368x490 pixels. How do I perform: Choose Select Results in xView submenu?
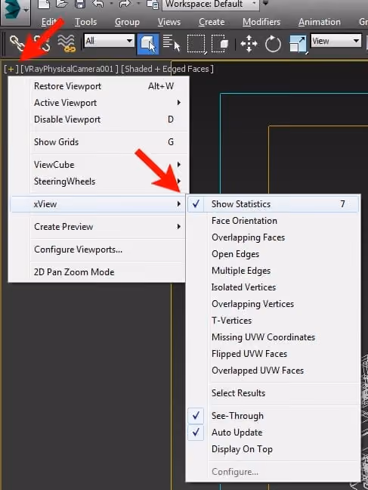click(273, 392)
